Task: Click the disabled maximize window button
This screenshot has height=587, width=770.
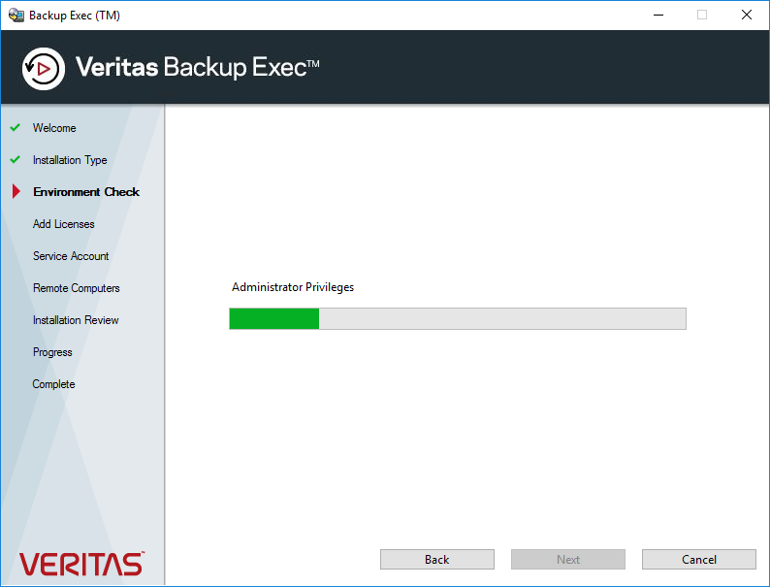Action: [702, 15]
